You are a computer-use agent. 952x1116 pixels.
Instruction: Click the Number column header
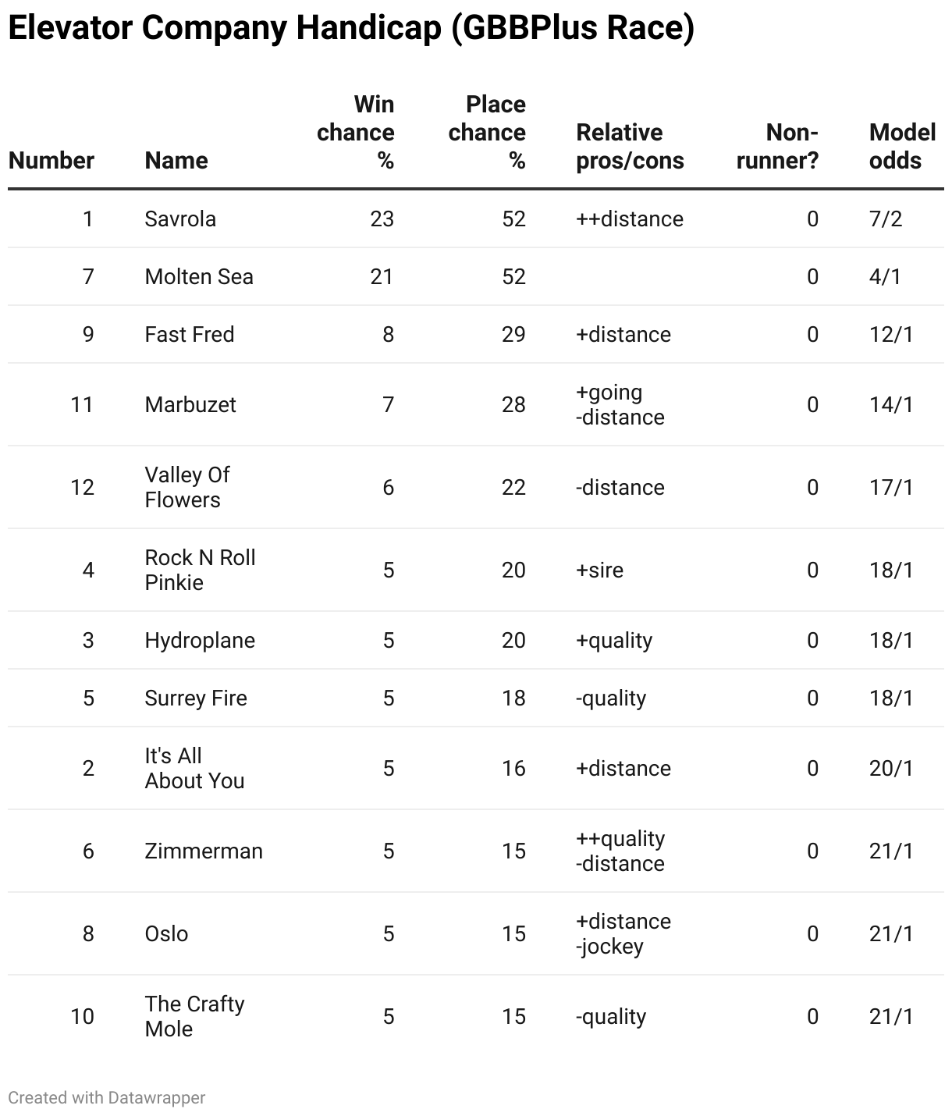[52, 161]
